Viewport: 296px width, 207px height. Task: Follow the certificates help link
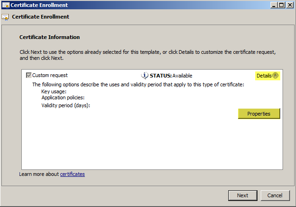[x=72, y=174]
